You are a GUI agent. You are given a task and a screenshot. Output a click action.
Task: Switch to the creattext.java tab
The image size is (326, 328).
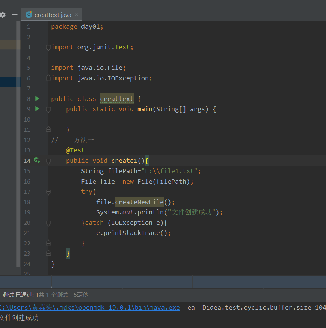point(53,15)
